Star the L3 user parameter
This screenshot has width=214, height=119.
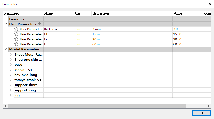point(16,44)
